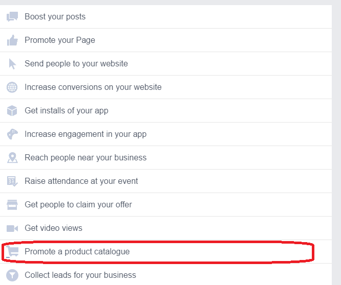Click the box icon for app installs
This screenshot has height=285, width=341.
(x=12, y=111)
